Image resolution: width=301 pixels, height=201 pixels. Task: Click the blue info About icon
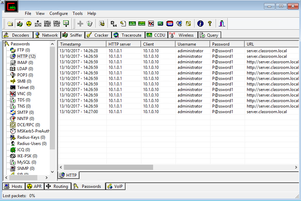coord(200,24)
